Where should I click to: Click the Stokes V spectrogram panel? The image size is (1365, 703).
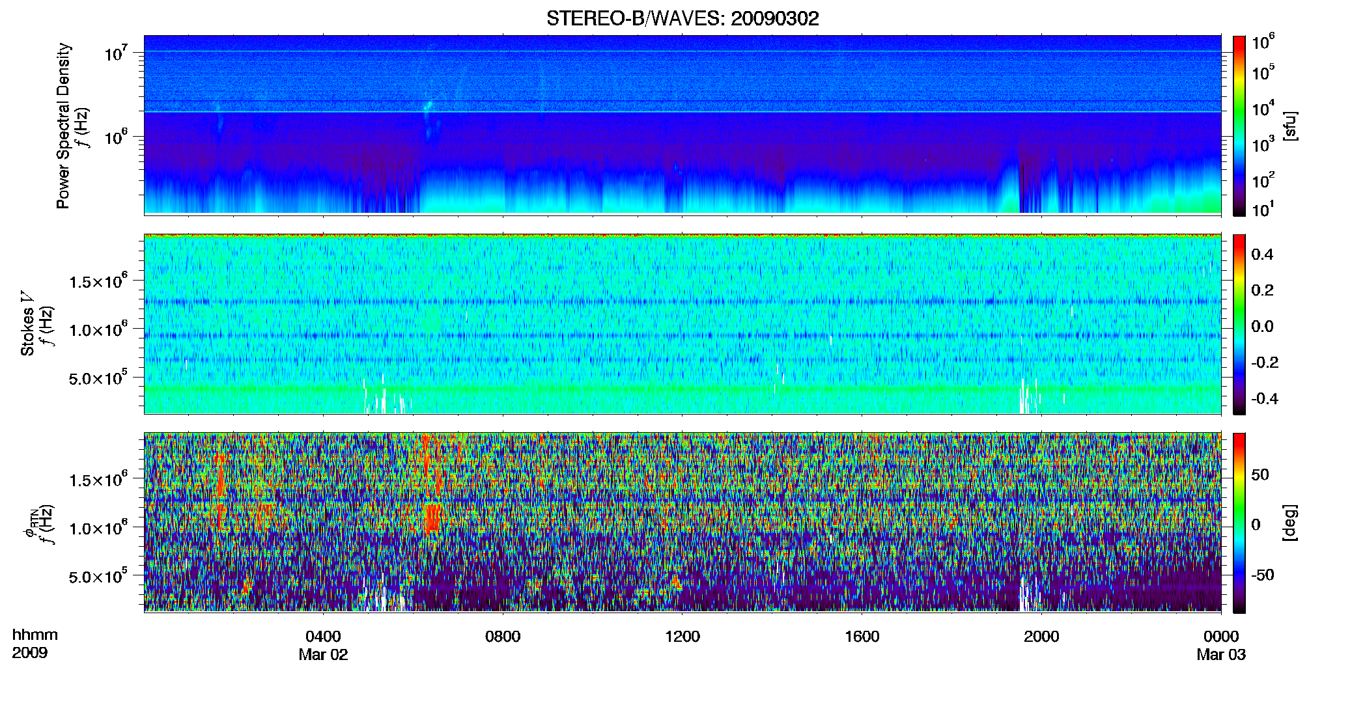[x=682, y=324]
